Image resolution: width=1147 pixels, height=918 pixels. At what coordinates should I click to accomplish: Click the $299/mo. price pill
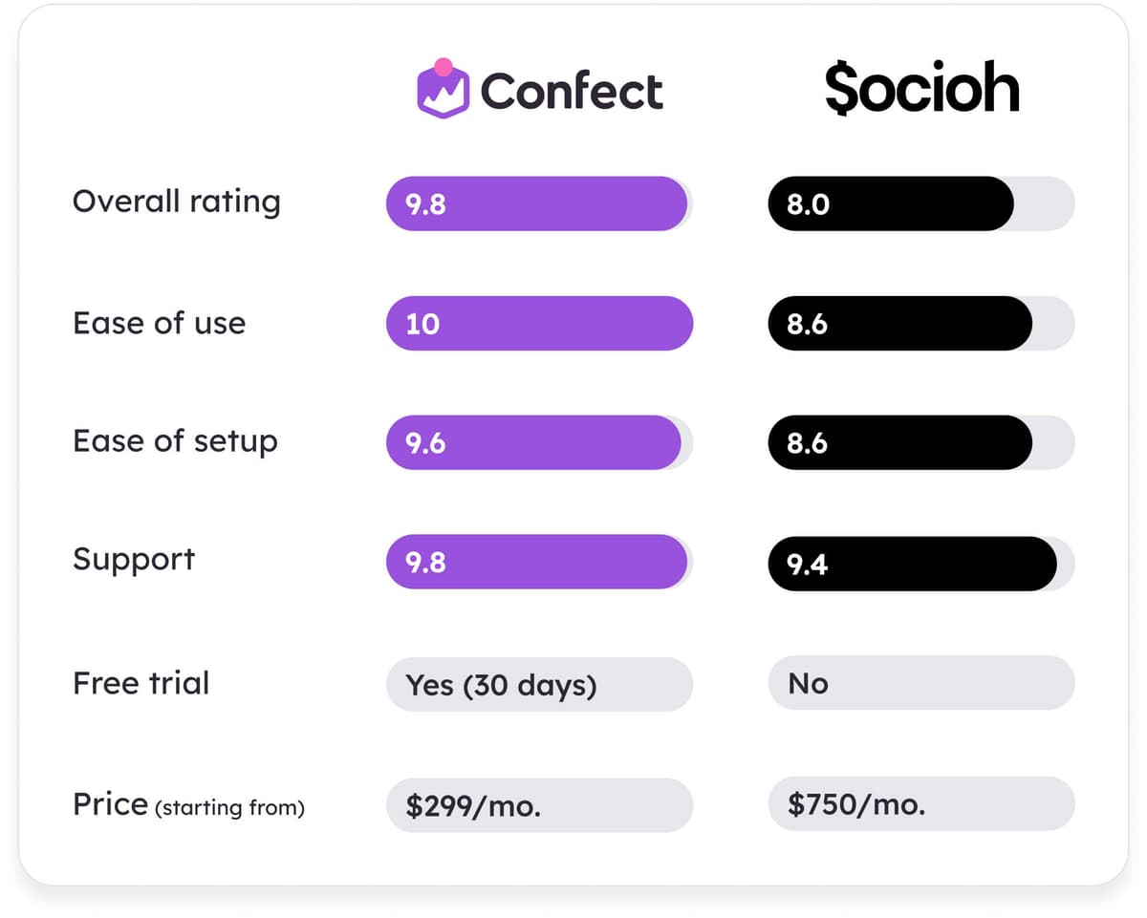click(x=539, y=805)
